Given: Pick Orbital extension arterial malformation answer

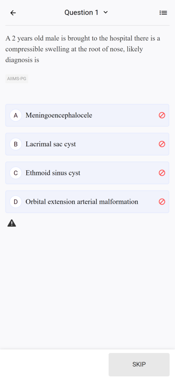Looking at the screenshot, I should 87,202.
